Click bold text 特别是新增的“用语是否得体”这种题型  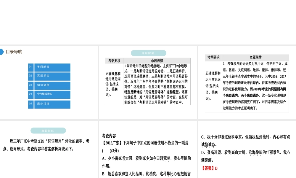pos(151,92)
